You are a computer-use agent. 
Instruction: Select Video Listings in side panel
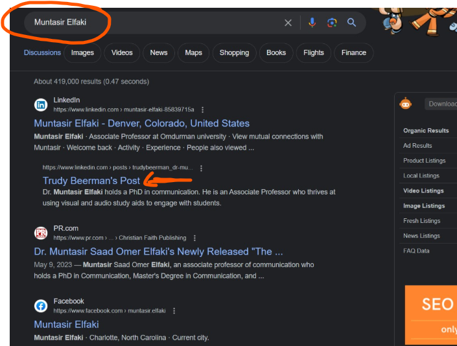pos(423,190)
